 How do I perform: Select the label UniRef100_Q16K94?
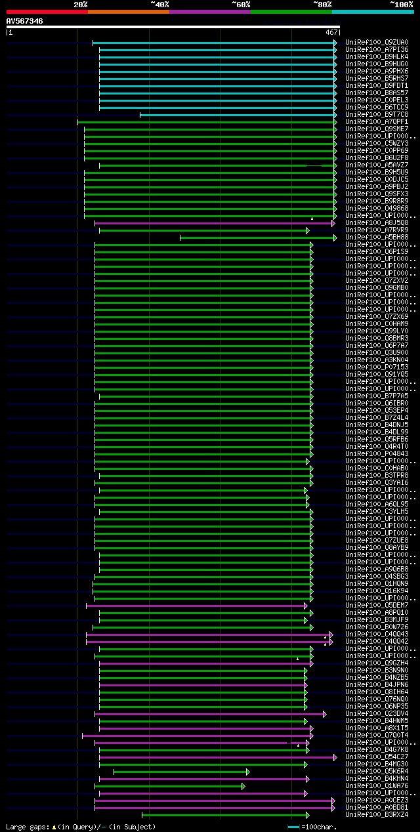[x=377, y=591]
